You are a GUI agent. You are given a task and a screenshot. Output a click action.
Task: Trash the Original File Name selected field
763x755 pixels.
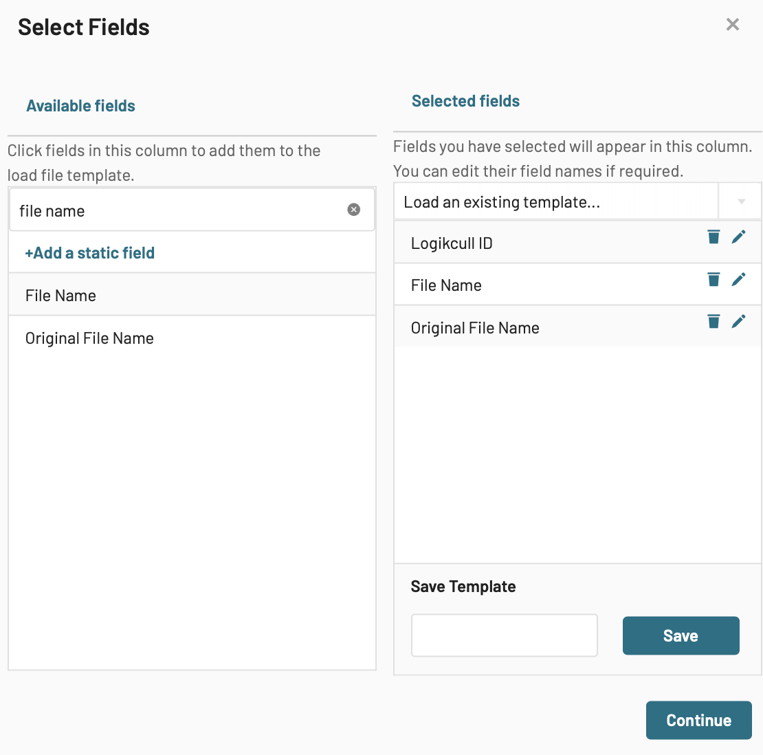[714, 322]
